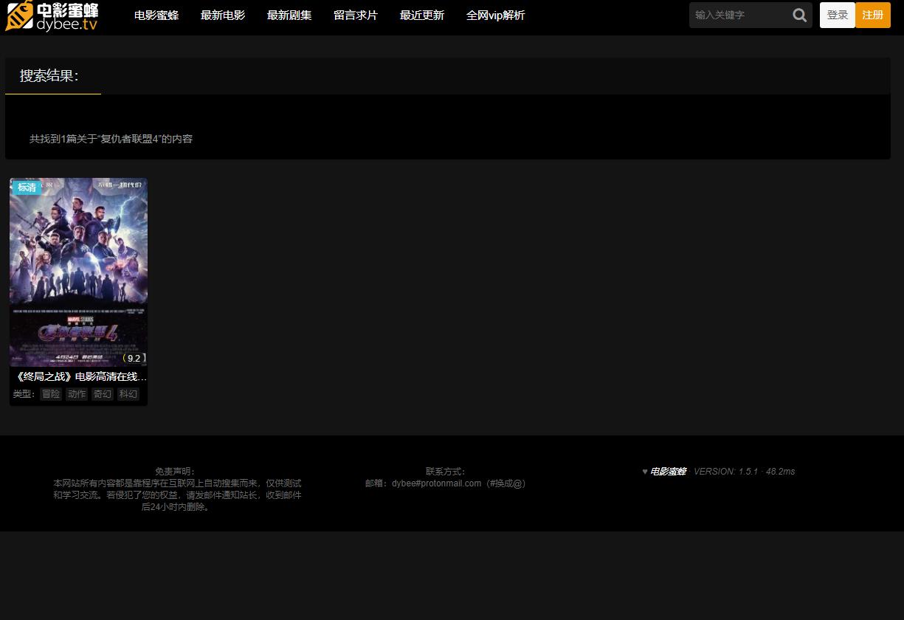Click the 标清 quality badge
904x620 pixels.
(x=27, y=187)
